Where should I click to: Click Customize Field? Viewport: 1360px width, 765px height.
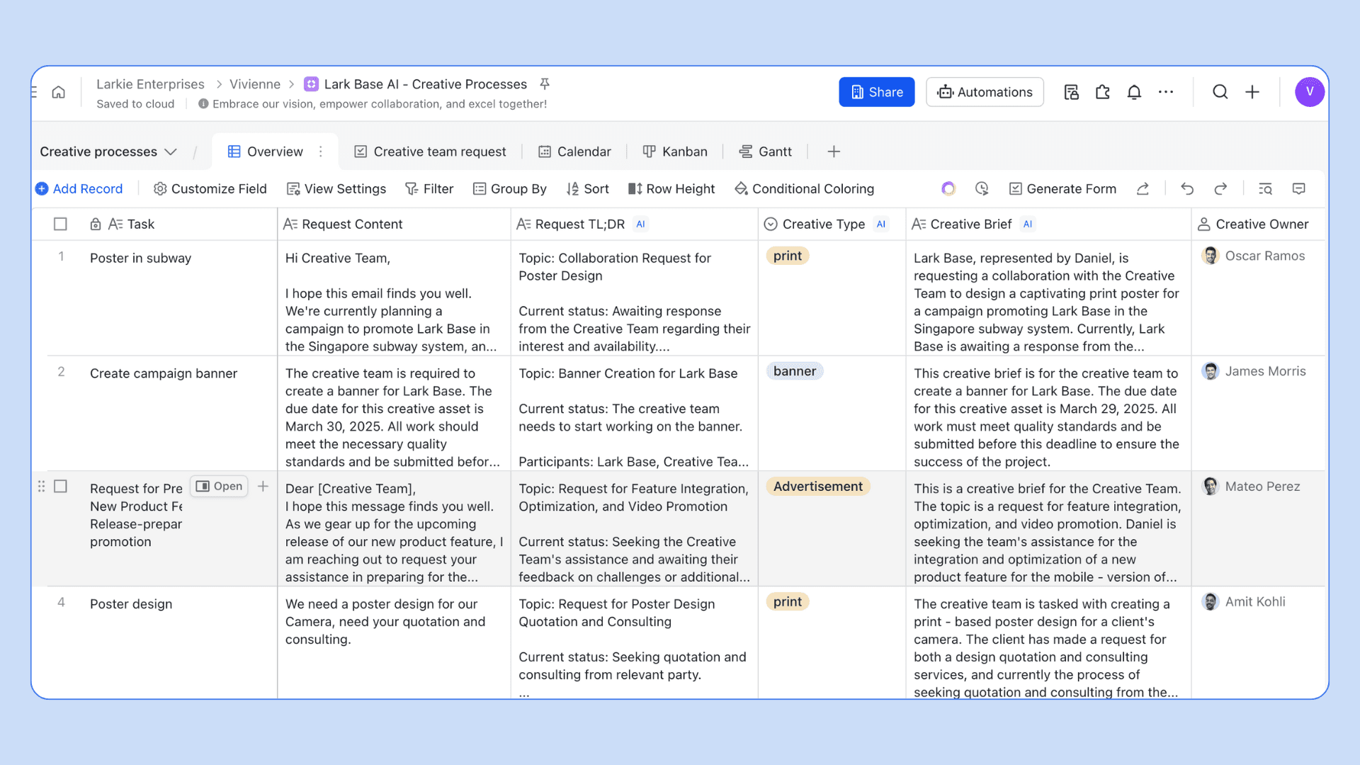click(x=210, y=188)
